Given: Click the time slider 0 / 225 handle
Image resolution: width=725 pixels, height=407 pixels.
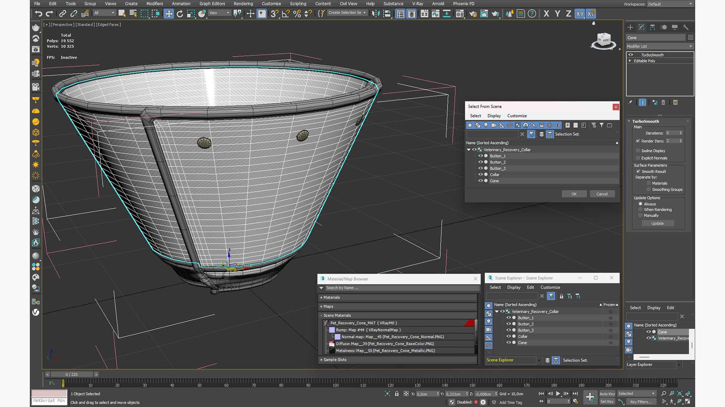Looking at the screenshot, I should point(72,374).
